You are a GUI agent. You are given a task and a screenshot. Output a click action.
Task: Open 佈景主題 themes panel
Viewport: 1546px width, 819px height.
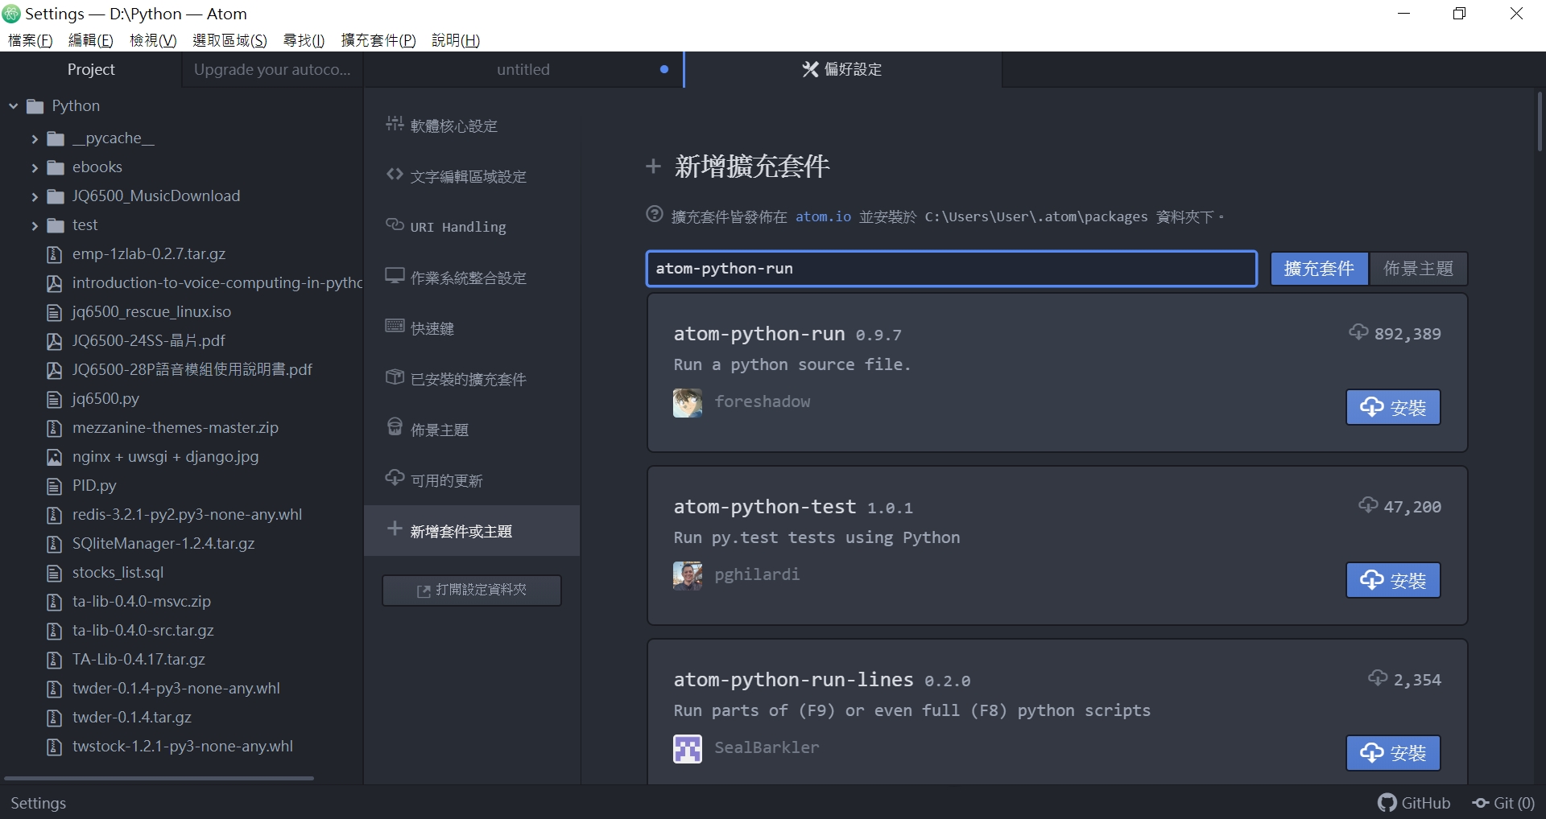[x=439, y=429]
